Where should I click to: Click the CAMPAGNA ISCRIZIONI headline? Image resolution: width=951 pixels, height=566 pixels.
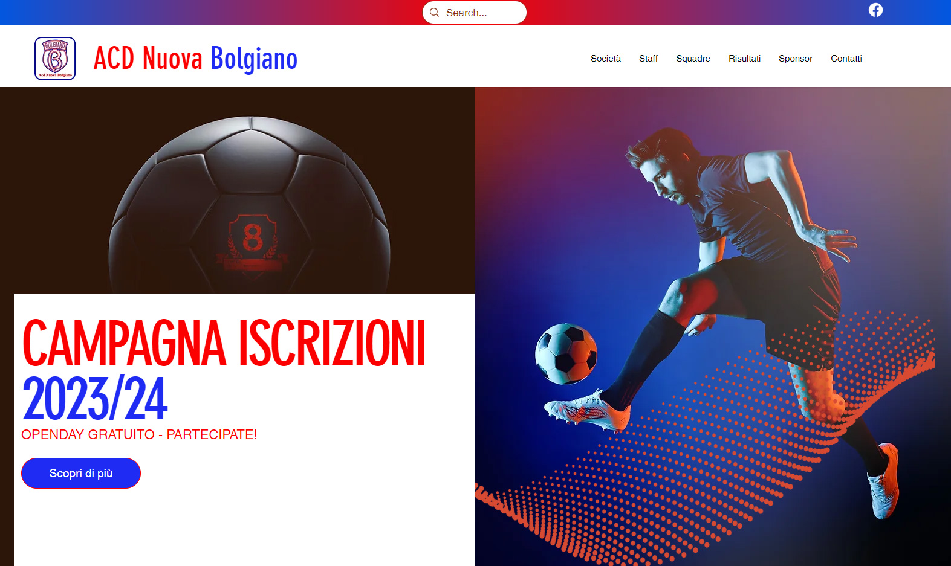point(224,343)
